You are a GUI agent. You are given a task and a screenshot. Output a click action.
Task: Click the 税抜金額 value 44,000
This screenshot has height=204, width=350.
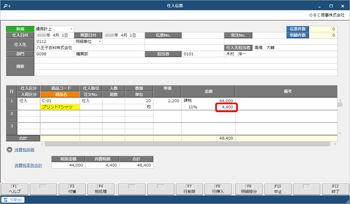click(68, 165)
